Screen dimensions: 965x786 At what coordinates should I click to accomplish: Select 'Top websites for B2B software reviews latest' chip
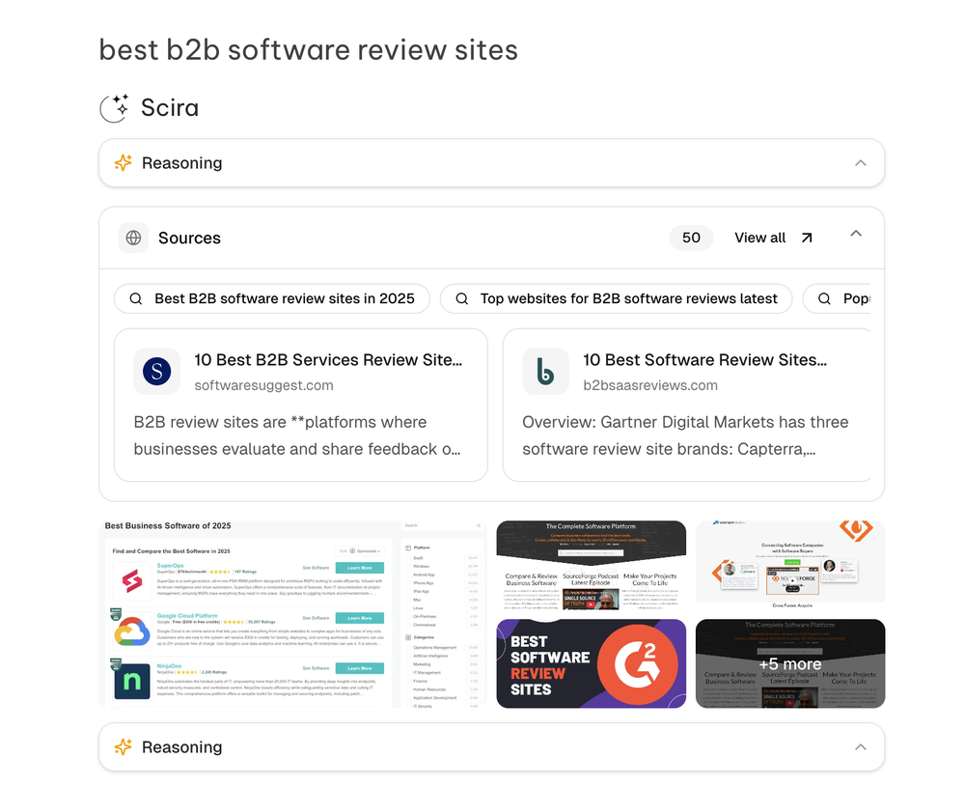pos(616,298)
